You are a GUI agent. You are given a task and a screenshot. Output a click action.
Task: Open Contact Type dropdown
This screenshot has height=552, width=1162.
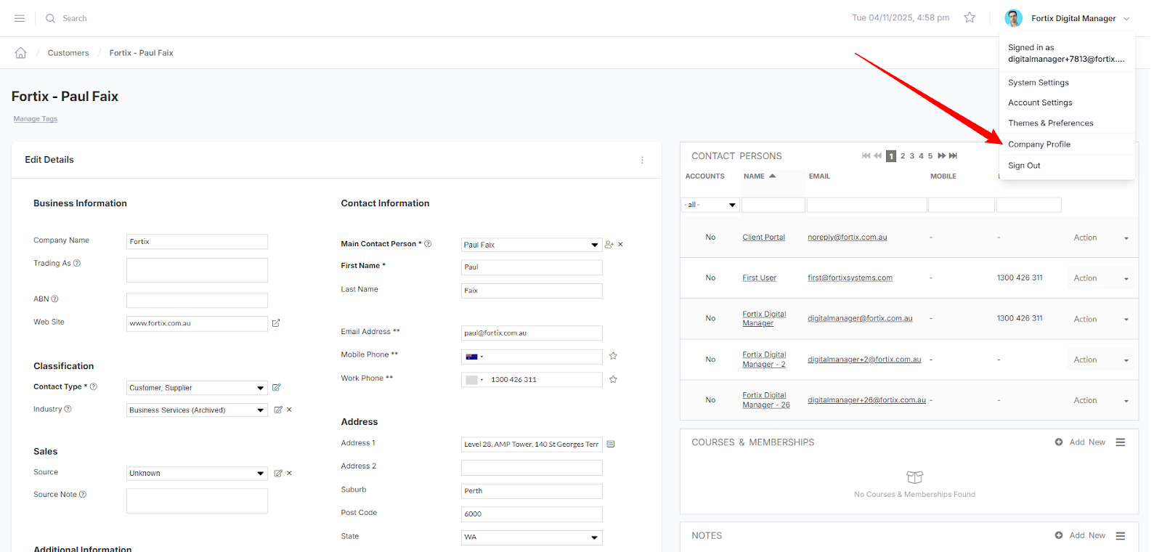tap(197, 388)
